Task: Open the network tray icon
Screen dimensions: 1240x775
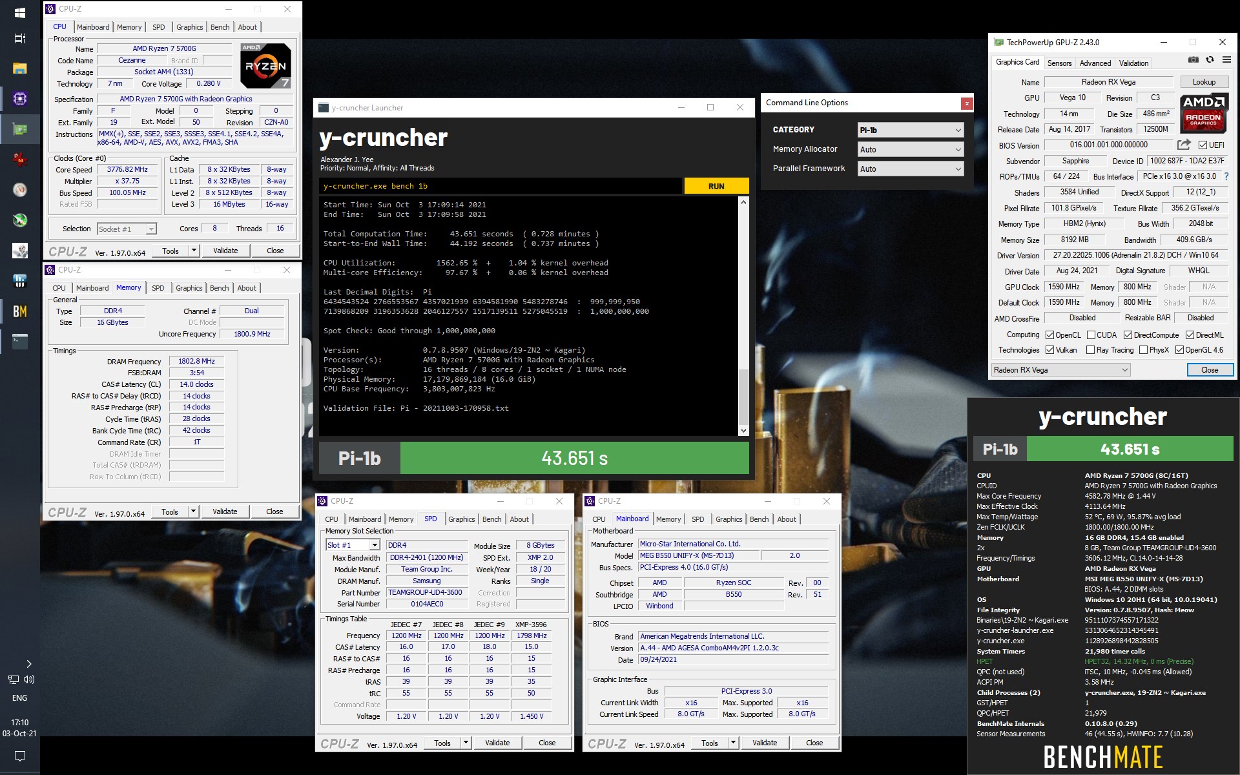Action: pos(13,679)
